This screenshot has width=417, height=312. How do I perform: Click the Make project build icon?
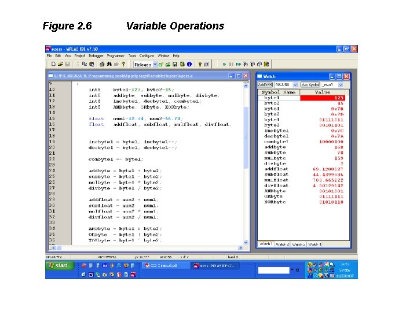[200, 64]
